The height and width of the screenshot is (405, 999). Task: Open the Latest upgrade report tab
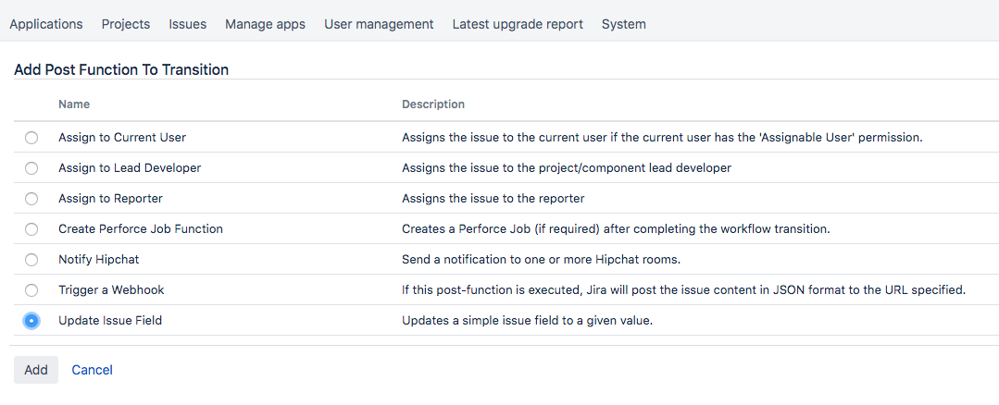(x=518, y=24)
